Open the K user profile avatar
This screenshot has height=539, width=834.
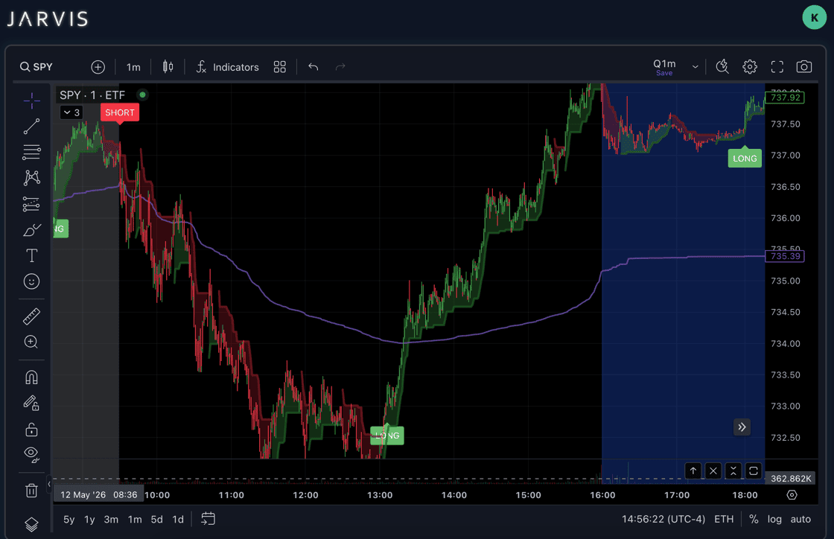point(815,18)
